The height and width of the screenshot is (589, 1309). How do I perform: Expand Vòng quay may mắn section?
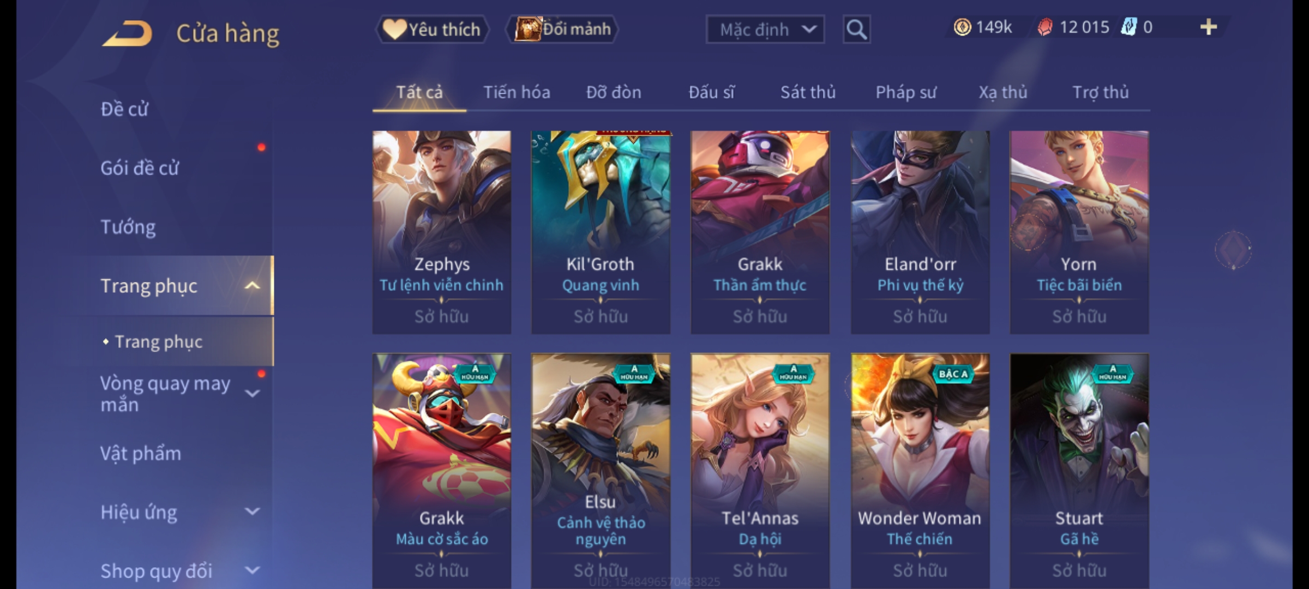252,393
